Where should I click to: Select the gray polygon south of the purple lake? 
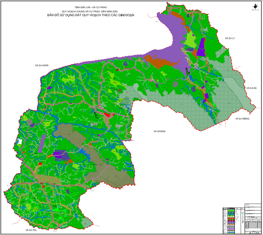coord(175,84)
